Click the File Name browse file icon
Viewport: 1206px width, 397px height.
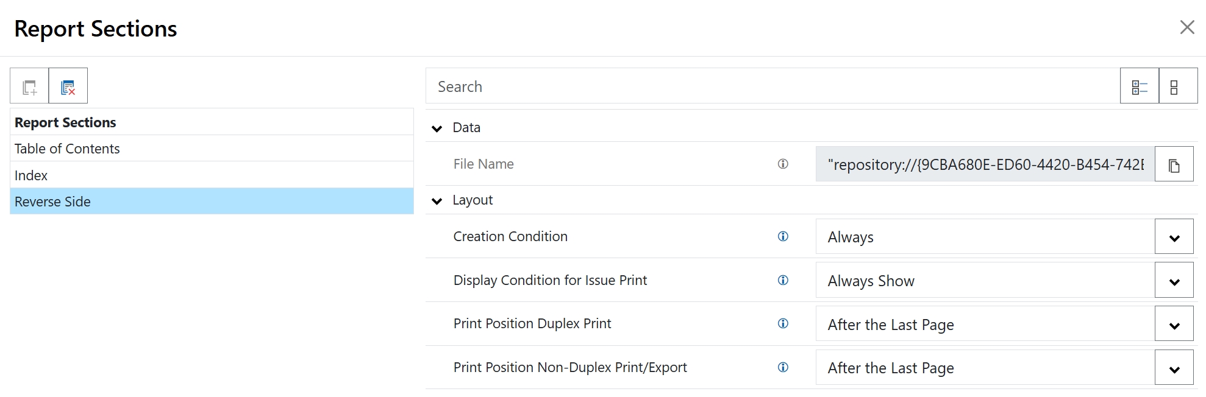pos(1174,164)
